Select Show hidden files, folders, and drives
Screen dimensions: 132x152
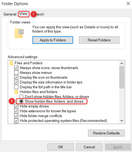(21, 101)
